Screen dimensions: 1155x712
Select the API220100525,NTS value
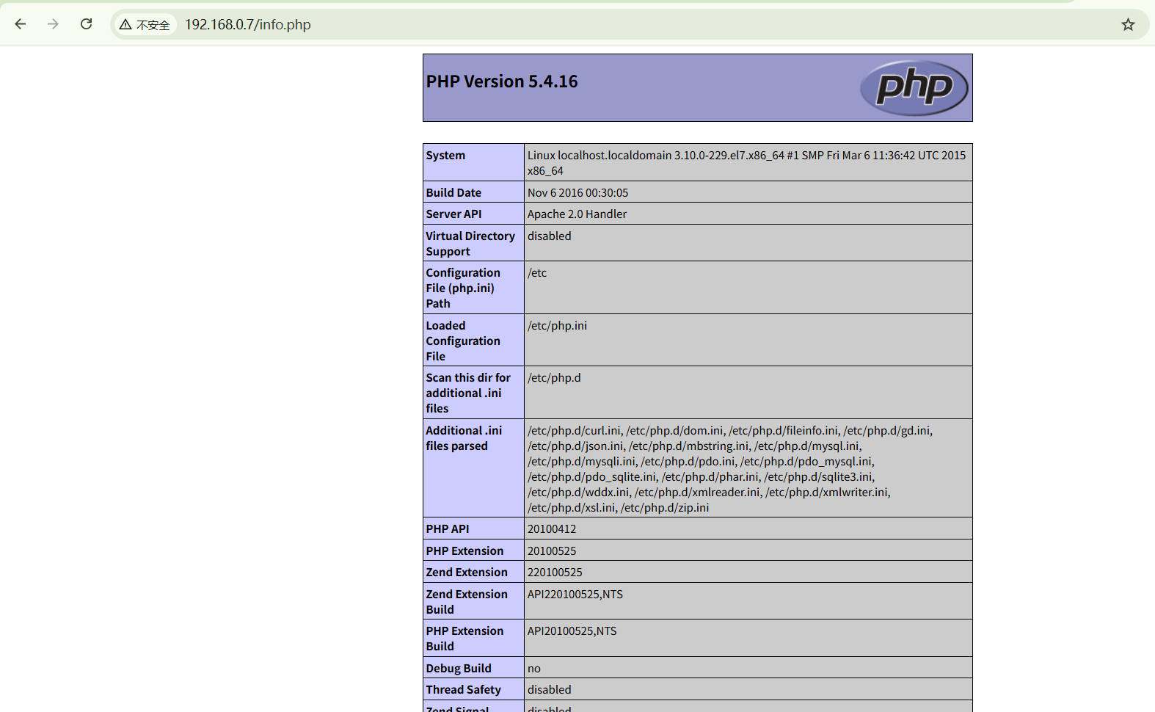point(575,594)
